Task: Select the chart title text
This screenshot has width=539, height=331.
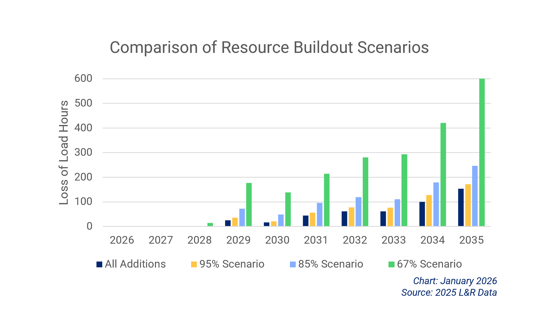Action: pyautogui.click(x=269, y=48)
